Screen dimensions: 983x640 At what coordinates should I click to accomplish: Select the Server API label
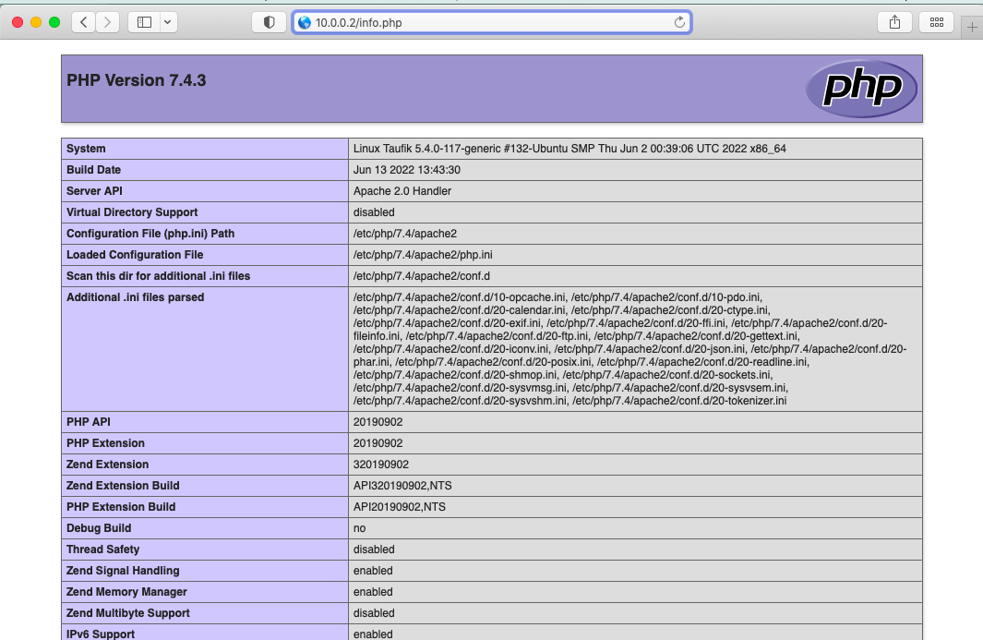click(x=95, y=191)
